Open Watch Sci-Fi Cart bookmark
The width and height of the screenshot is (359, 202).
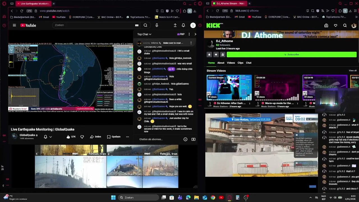coord(167,17)
